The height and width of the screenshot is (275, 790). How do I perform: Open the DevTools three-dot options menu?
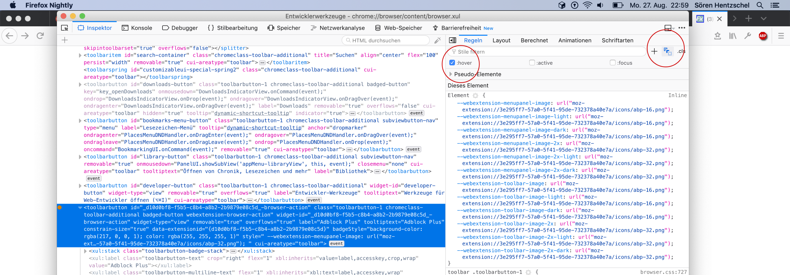pos(682,28)
